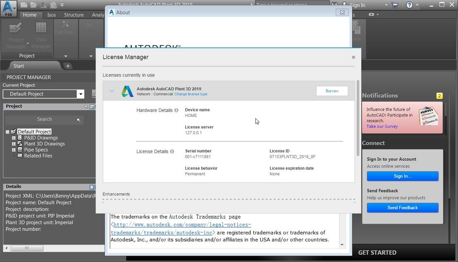The image size is (458, 262).
Task: Click the About text scroll down arrow
Action: 342,245
